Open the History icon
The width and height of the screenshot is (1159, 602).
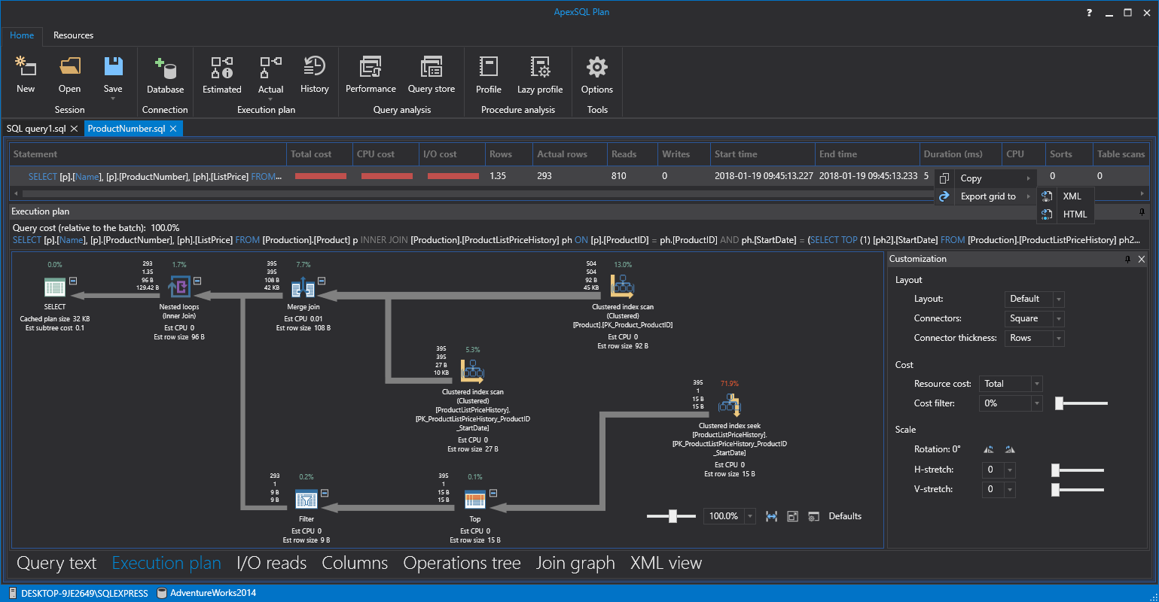click(x=314, y=68)
